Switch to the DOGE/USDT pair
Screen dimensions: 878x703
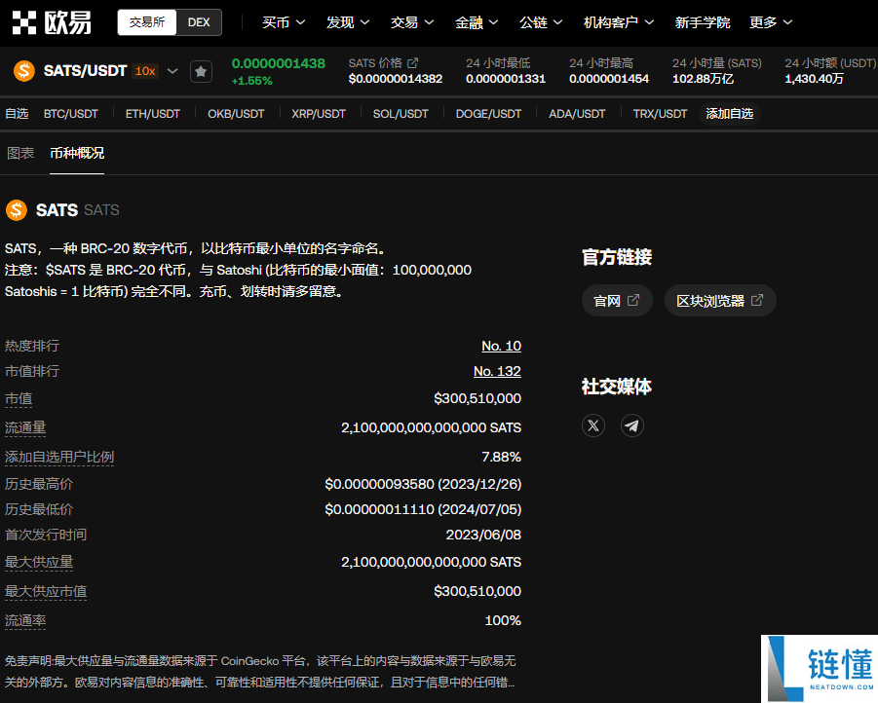[x=488, y=114]
